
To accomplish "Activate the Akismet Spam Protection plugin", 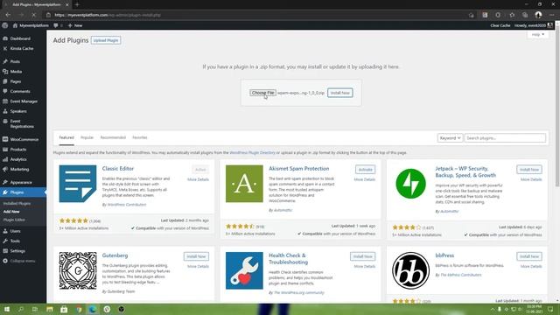I will (x=365, y=169).
